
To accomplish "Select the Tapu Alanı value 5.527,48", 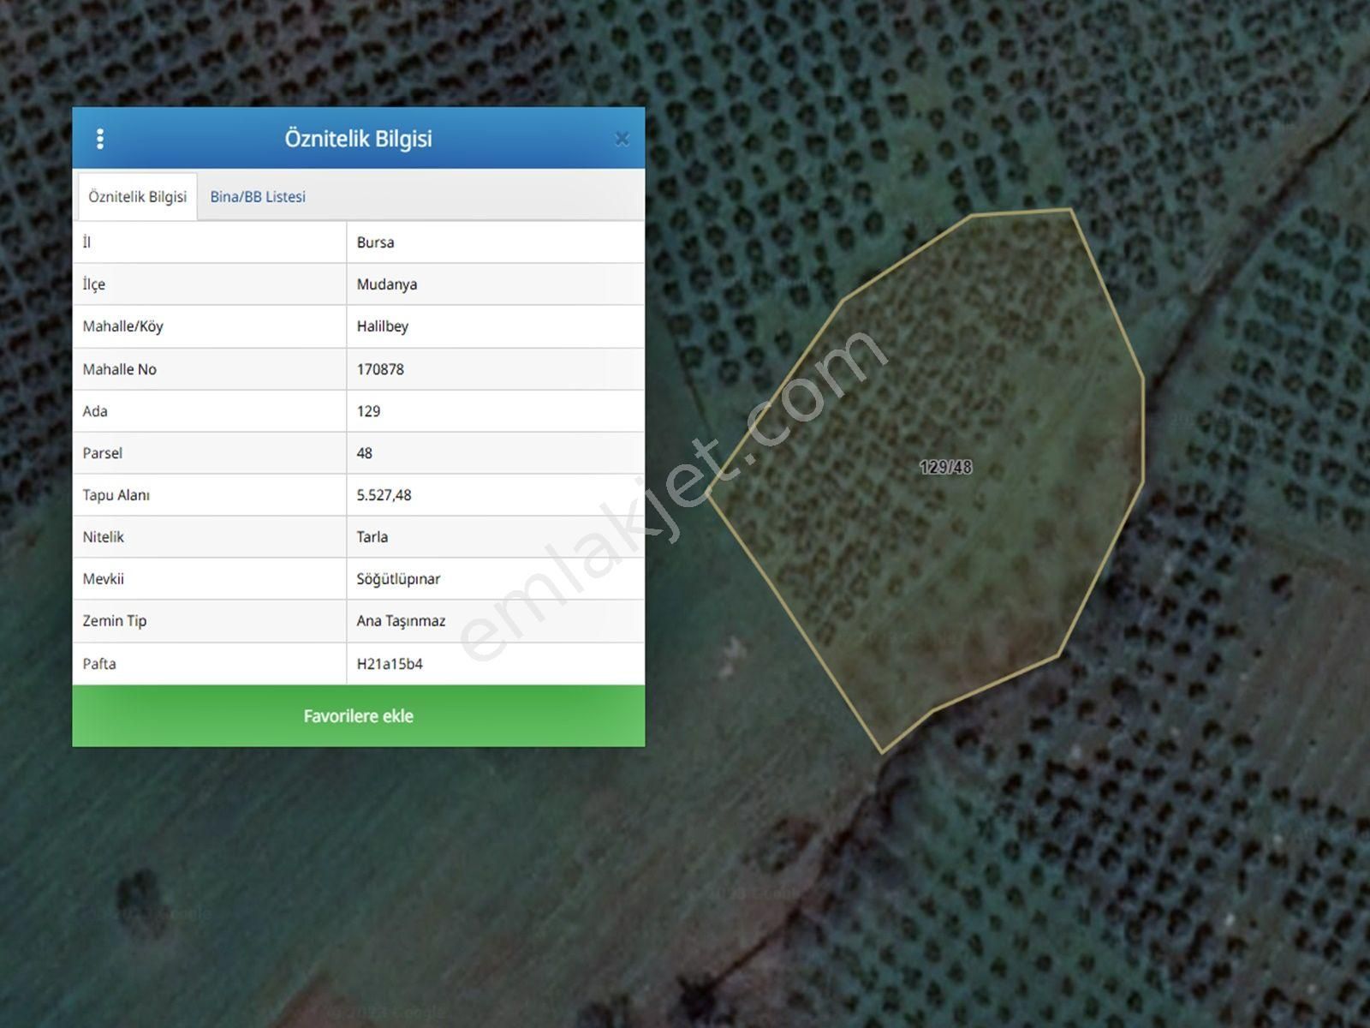I will click(x=384, y=495).
